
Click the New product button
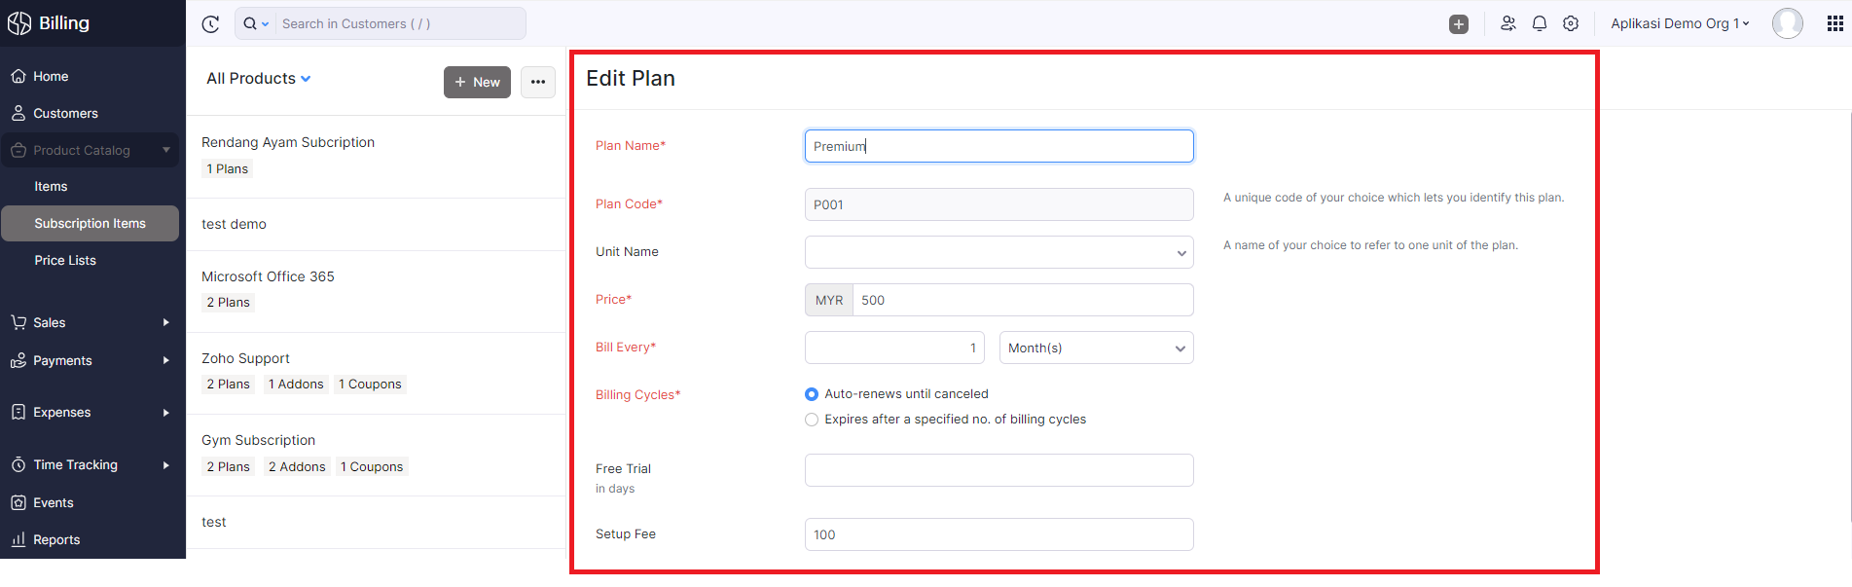[477, 82]
